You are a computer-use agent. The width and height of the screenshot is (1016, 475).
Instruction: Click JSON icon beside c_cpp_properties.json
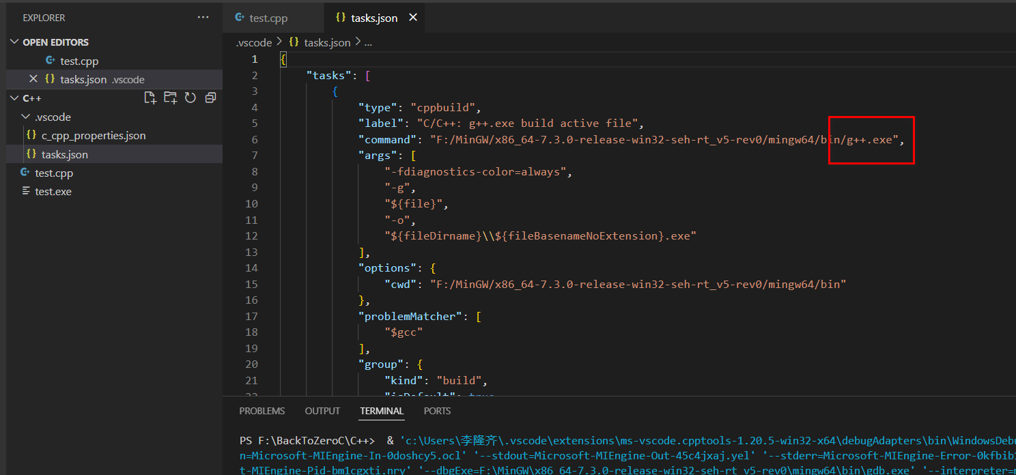click(31, 135)
